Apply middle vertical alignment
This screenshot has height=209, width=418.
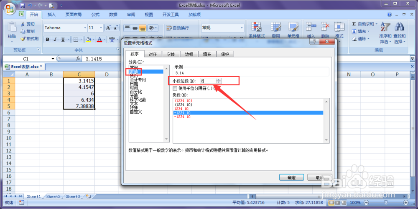coord(135,27)
